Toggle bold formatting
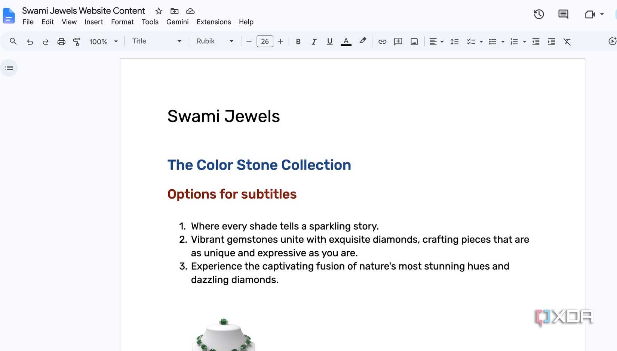 click(298, 42)
